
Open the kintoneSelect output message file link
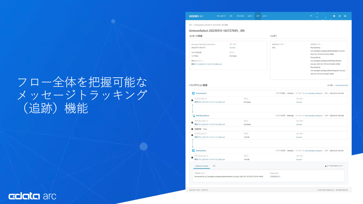tap(210, 160)
